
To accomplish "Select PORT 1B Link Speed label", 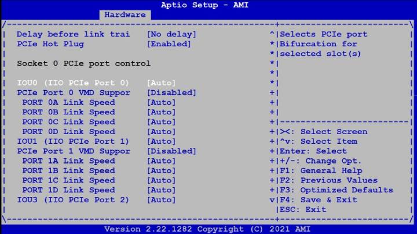I will [x=68, y=170].
